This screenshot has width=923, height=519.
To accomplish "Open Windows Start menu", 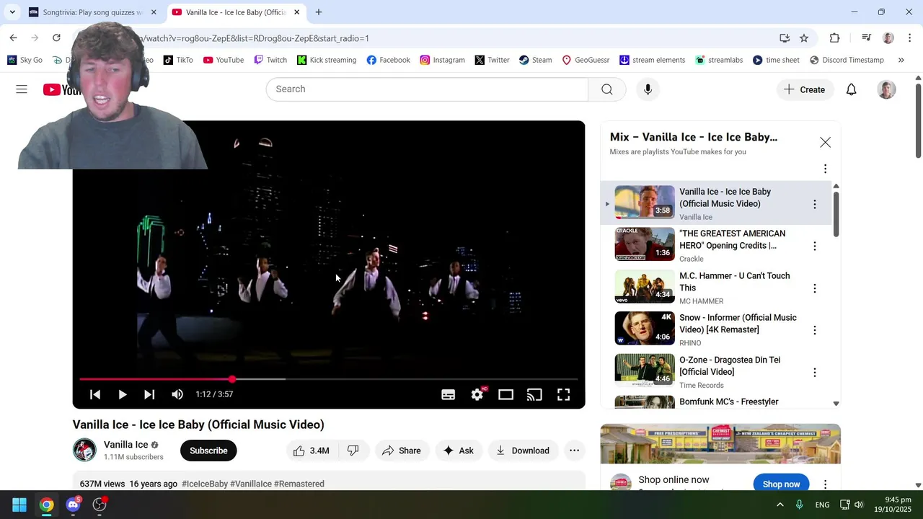I will coord(19,505).
